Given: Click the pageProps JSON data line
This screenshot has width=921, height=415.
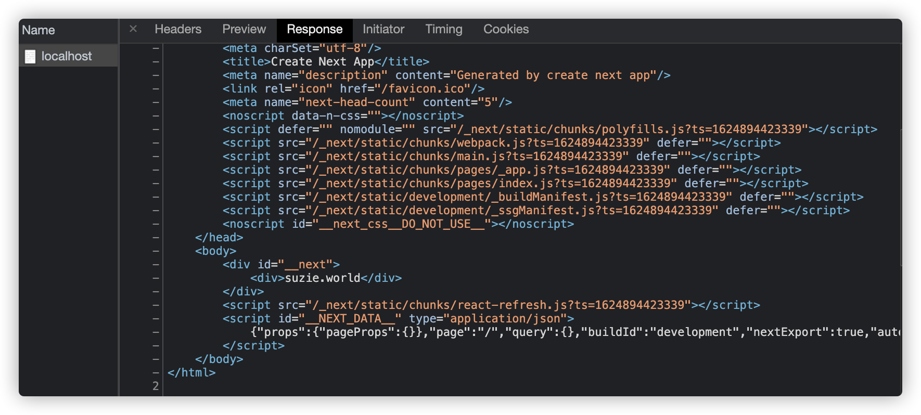Looking at the screenshot, I should click(x=575, y=332).
